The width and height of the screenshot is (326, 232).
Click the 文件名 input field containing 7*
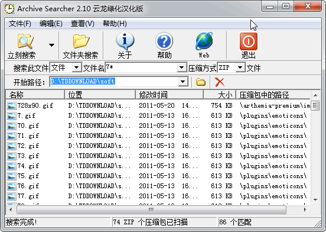click(141, 67)
